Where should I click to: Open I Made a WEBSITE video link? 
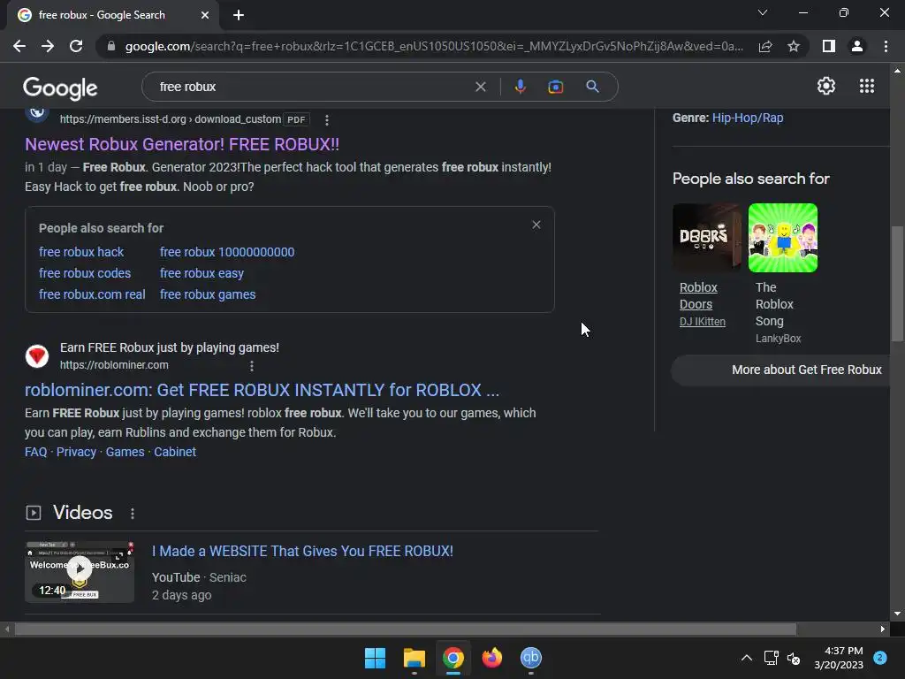click(302, 551)
